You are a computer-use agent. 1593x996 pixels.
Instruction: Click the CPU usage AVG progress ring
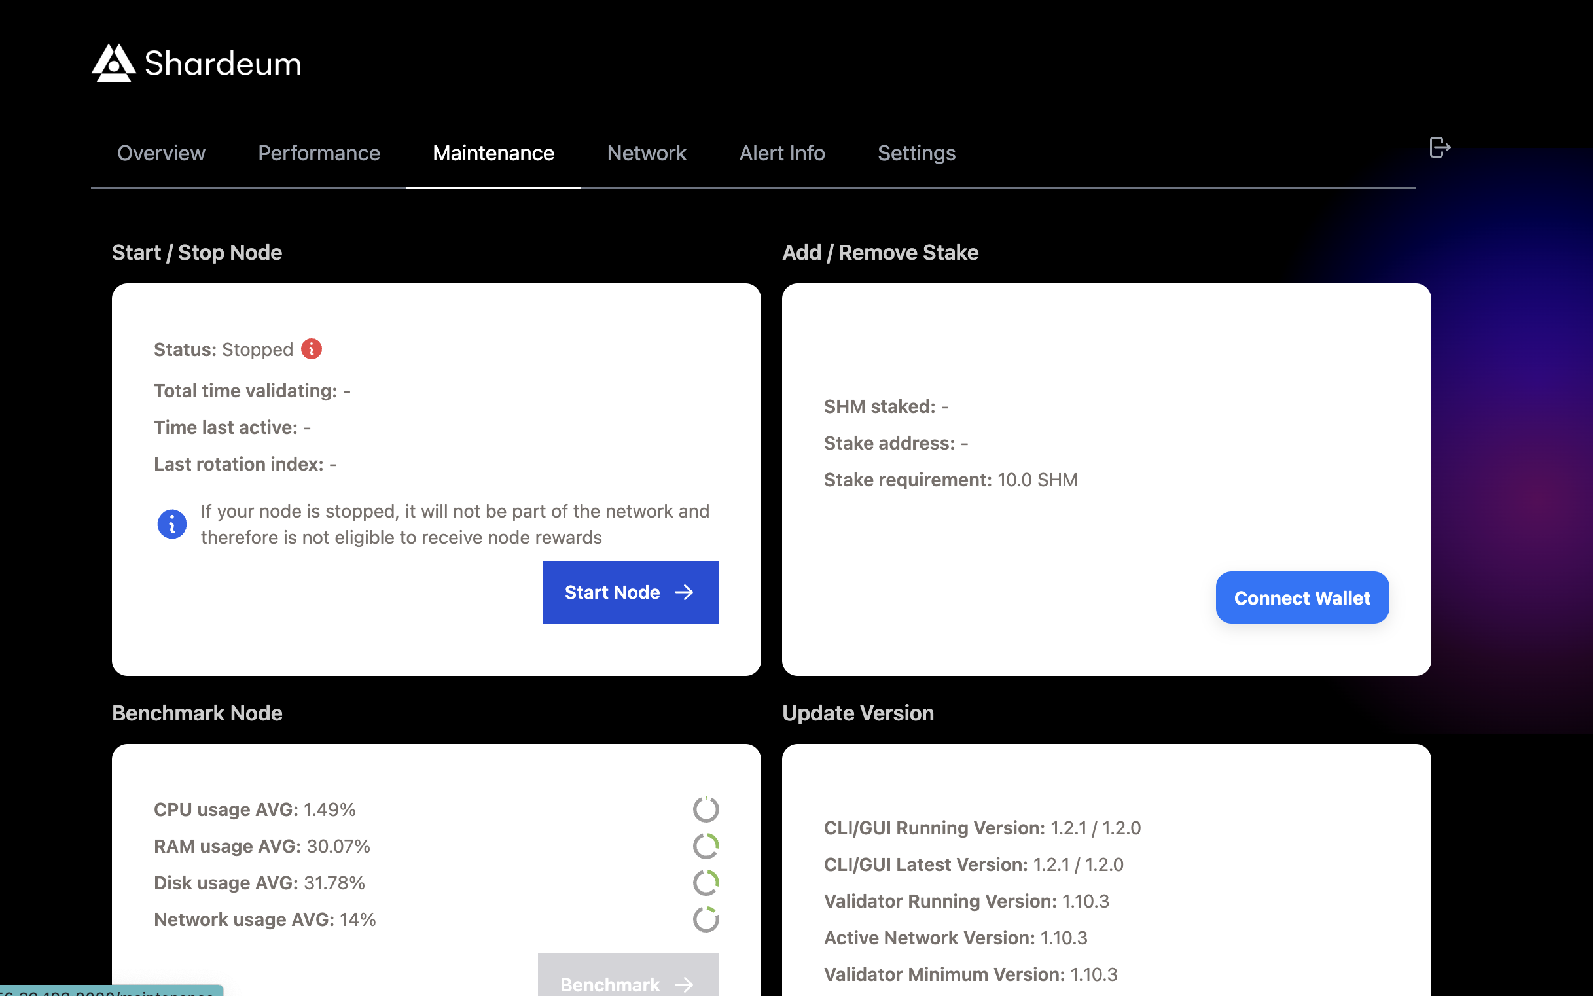pyautogui.click(x=706, y=809)
